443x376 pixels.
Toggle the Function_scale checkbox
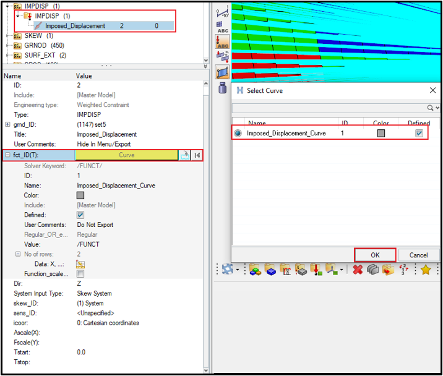[80, 274]
